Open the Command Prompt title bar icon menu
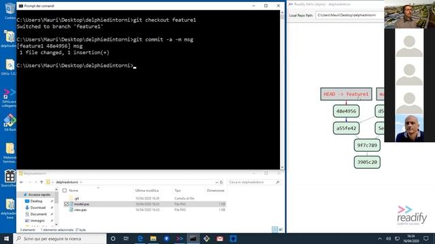The image size is (435, 244). [21, 6]
